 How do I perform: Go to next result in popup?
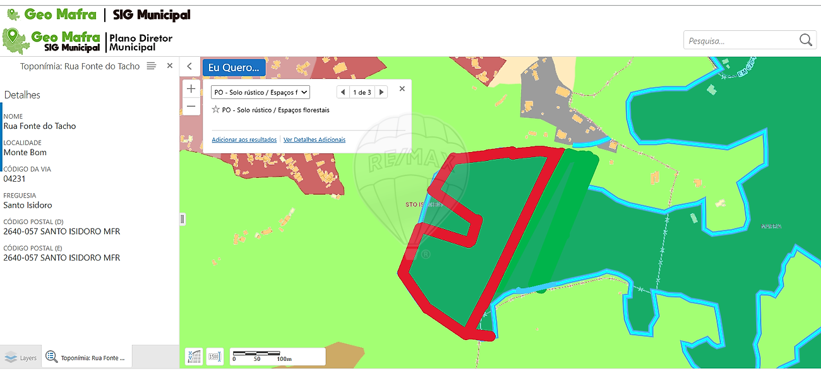381,92
